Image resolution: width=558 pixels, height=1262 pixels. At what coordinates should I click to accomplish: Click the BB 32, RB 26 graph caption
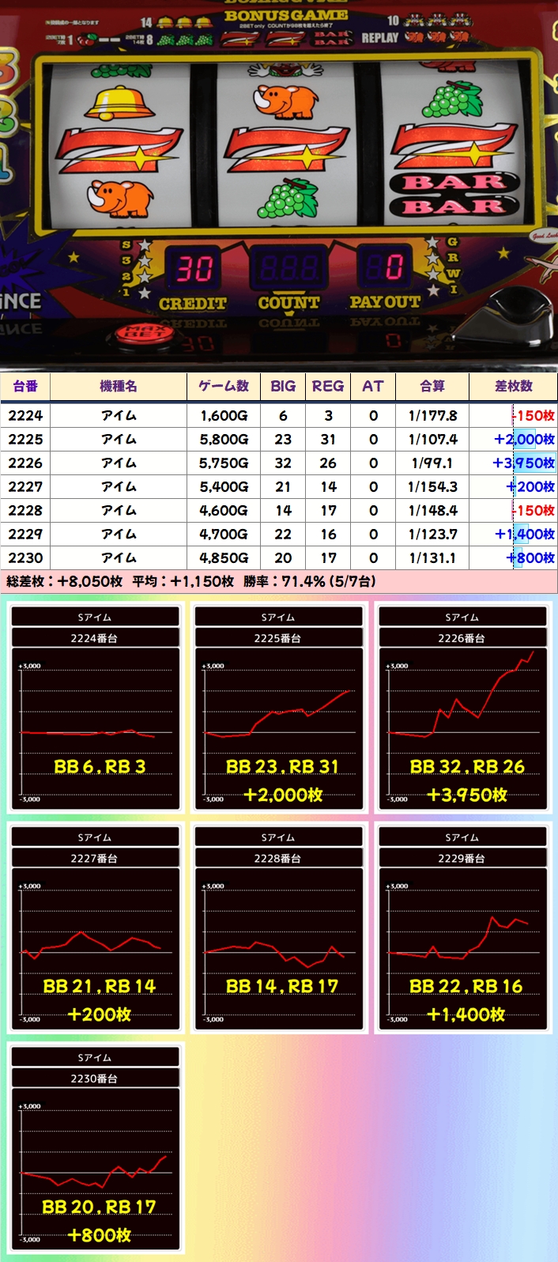pyautogui.click(x=467, y=766)
